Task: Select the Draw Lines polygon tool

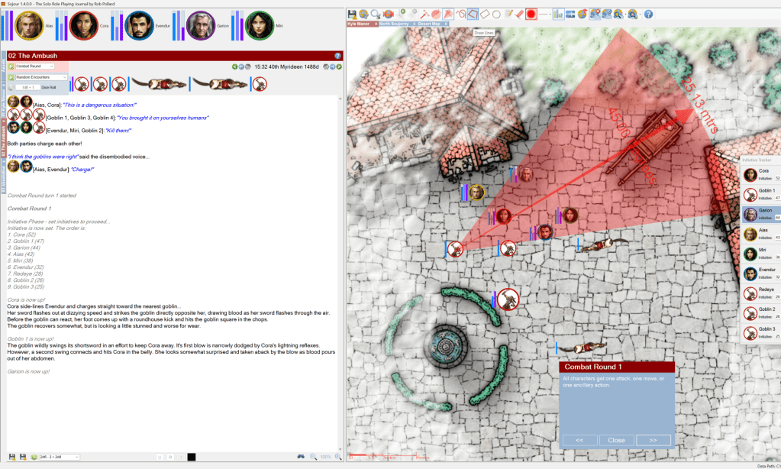Action: [x=473, y=14]
